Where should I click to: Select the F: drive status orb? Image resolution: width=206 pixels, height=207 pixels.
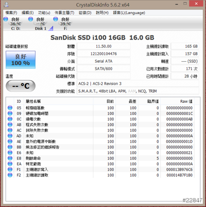point(56,19)
